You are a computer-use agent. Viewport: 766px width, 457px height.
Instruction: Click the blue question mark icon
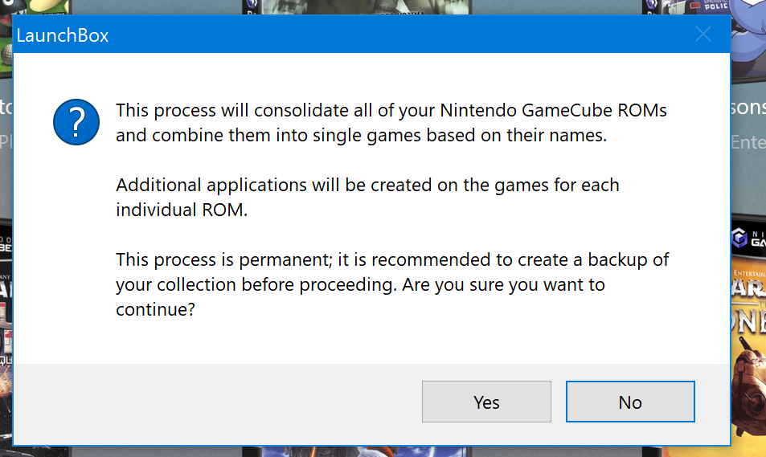(76, 122)
